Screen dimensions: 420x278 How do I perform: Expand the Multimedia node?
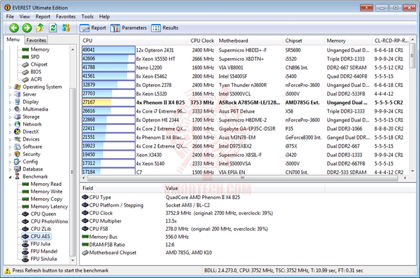click(x=10, y=110)
